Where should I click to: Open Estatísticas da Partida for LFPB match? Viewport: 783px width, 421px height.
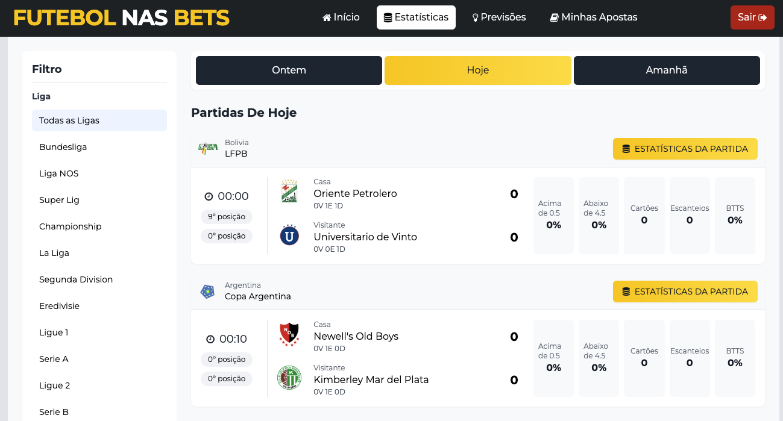[685, 149]
